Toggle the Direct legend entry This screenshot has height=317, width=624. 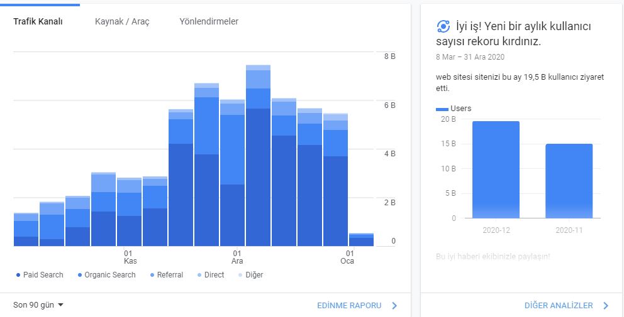tap(211, 275)
